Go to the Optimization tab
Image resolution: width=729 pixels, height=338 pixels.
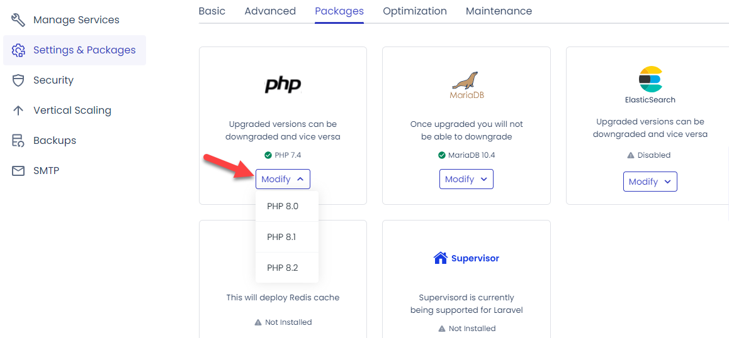(415, 11)
